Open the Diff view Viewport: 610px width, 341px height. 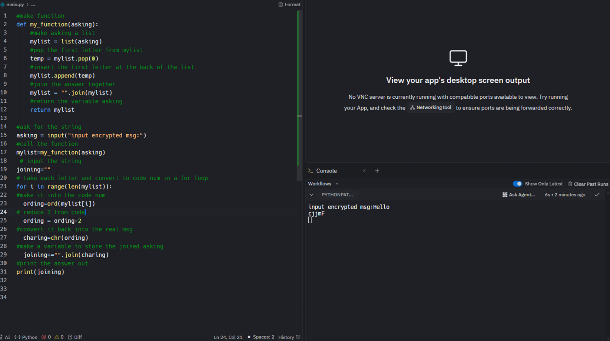coord(75,337)
